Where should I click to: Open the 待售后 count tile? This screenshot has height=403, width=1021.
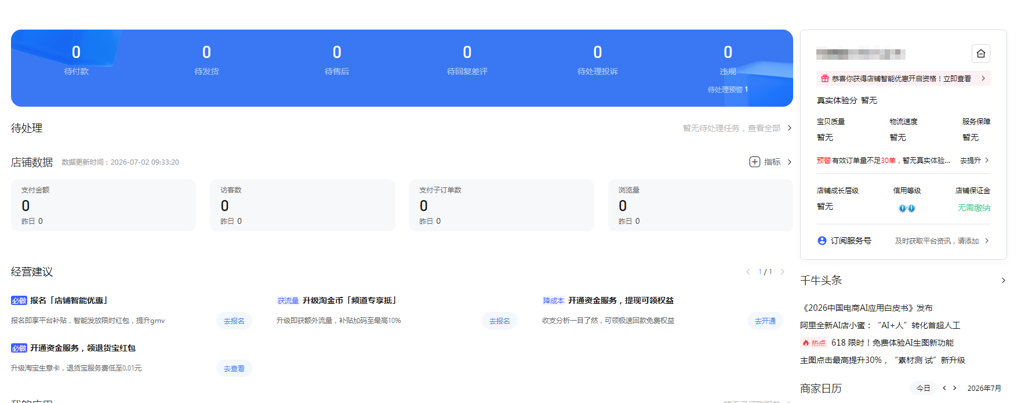click(x=337, y=60)
